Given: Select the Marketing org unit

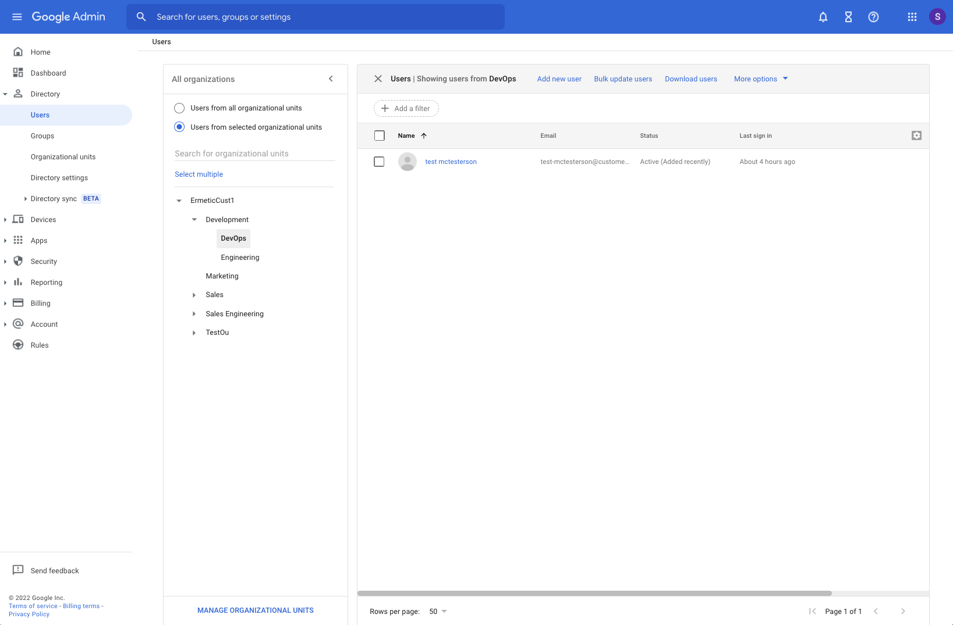Looking at the screenshot, I should [222, 276].
